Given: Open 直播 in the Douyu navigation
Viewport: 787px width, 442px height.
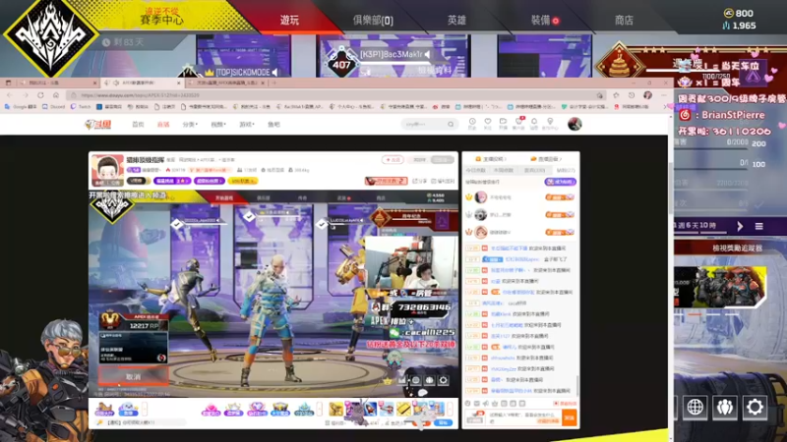Looking at the screenshot, I should [x=163, y=125].
